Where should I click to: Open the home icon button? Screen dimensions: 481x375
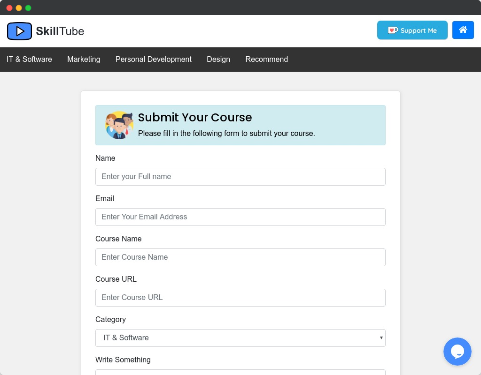coord(463,30)
